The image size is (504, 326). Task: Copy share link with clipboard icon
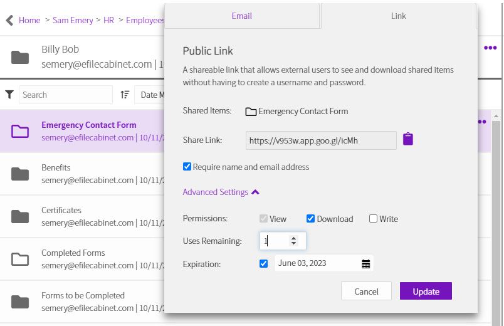pyautogui.click(x=408, y=139)
